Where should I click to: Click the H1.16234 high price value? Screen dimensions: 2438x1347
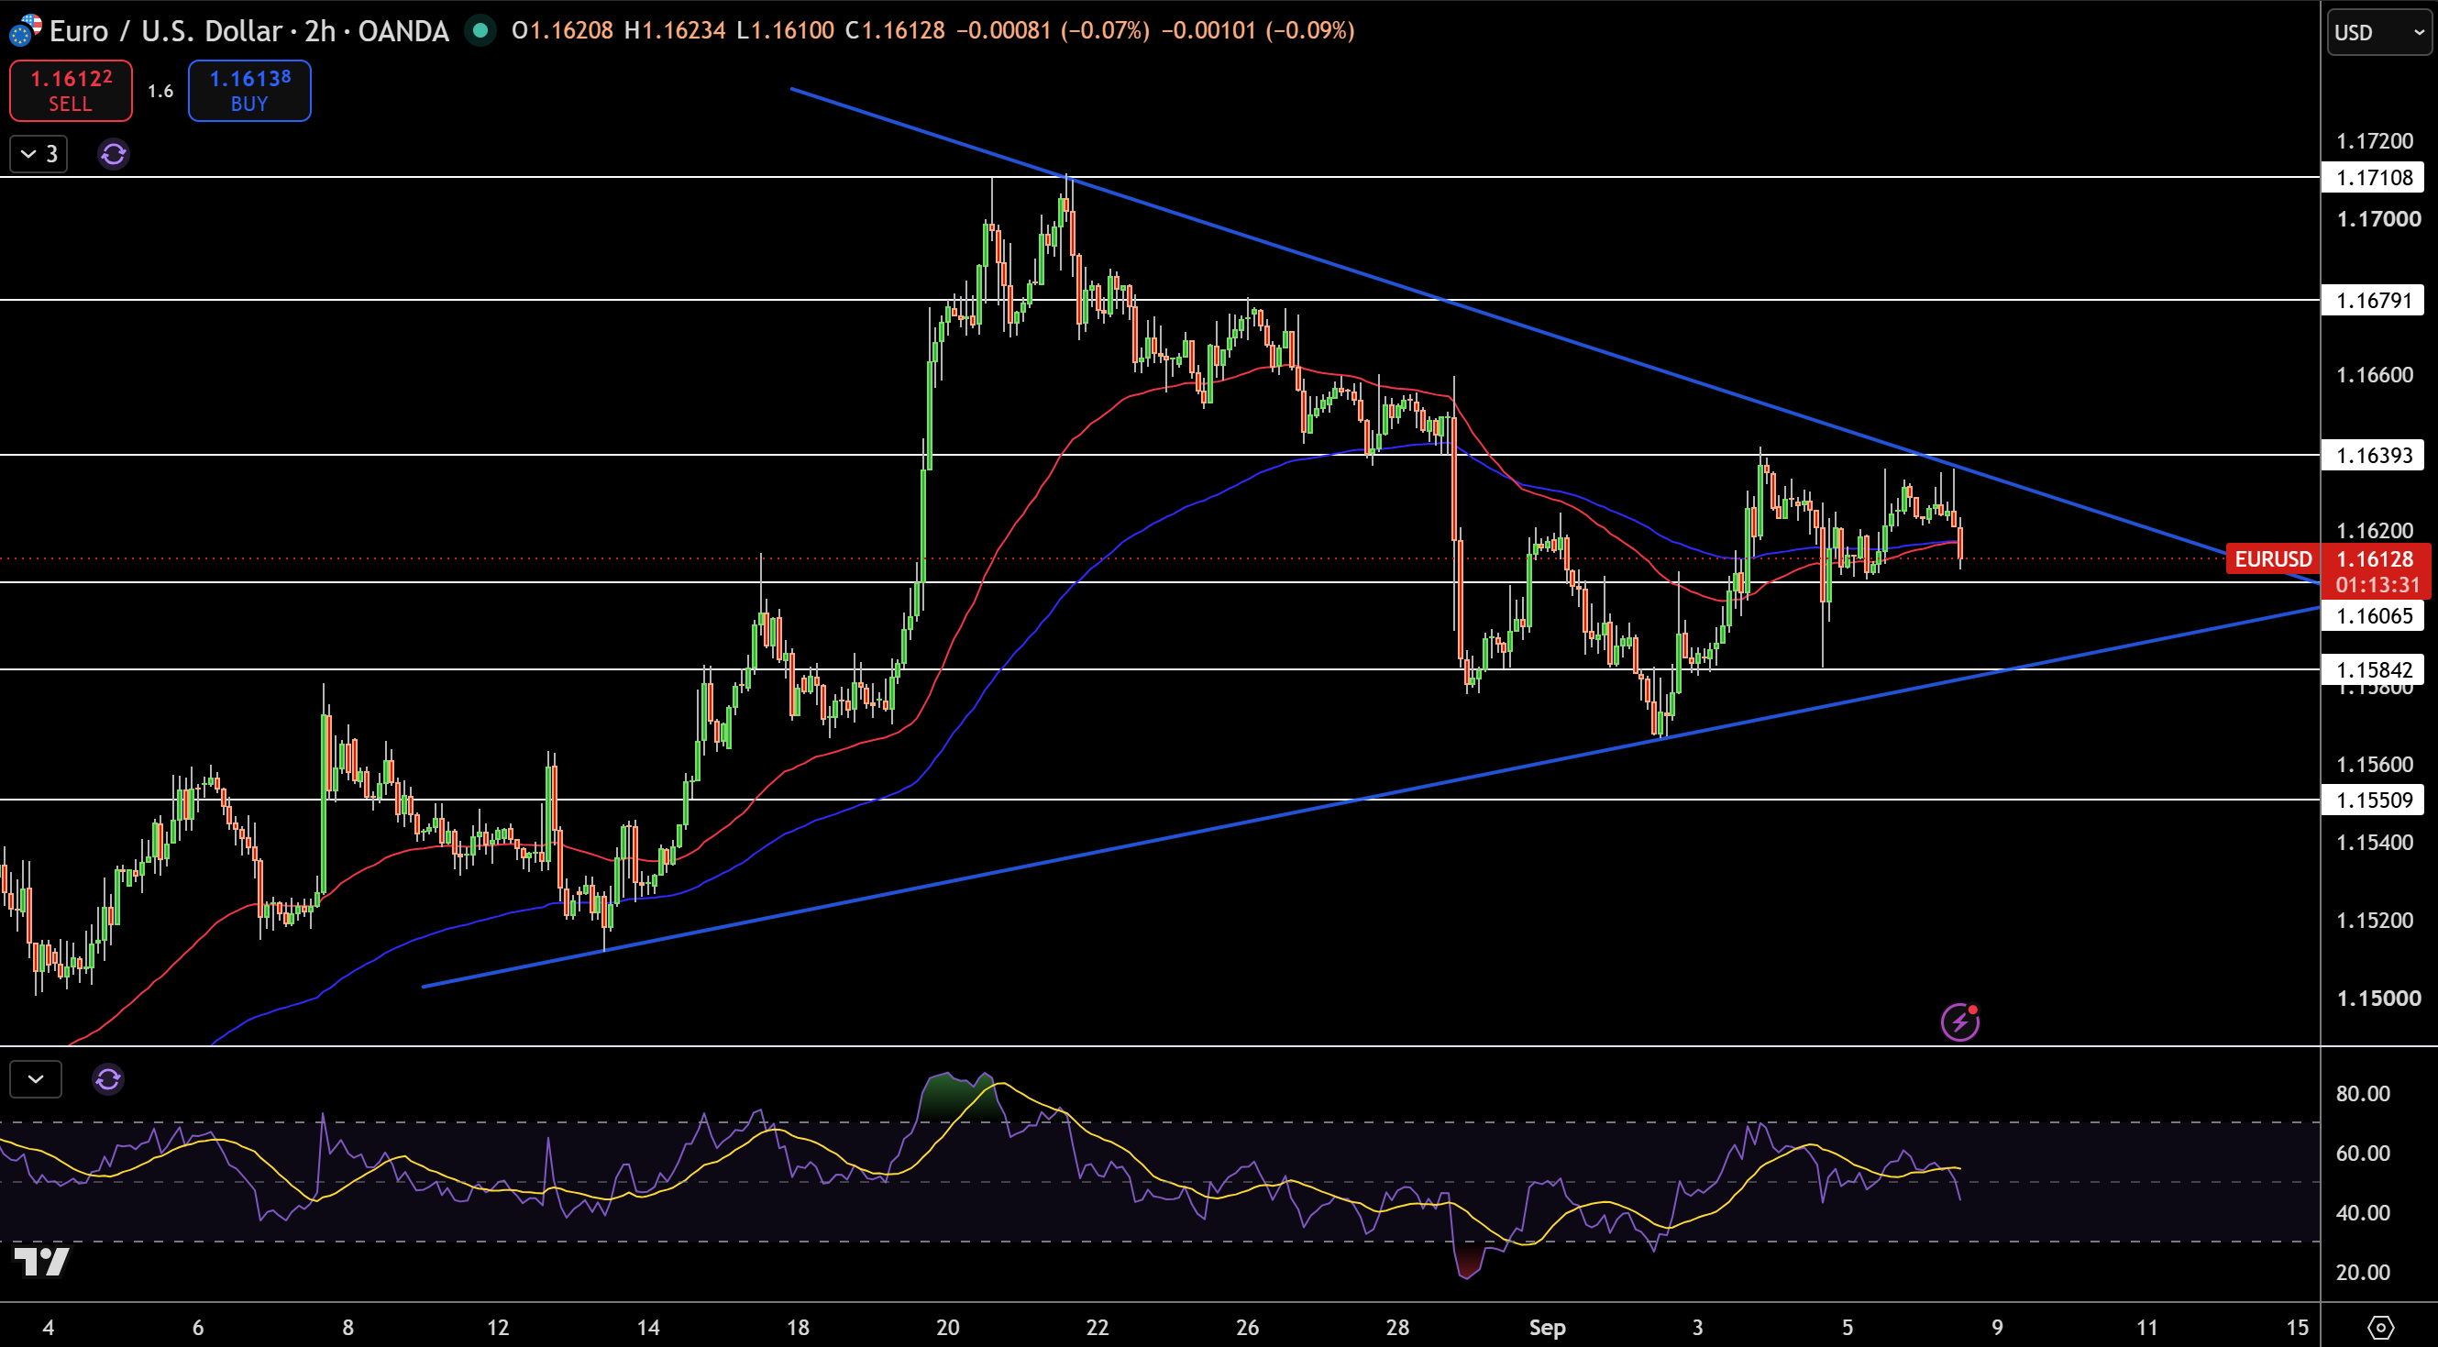pyautogui.click(x=675, y=30)
